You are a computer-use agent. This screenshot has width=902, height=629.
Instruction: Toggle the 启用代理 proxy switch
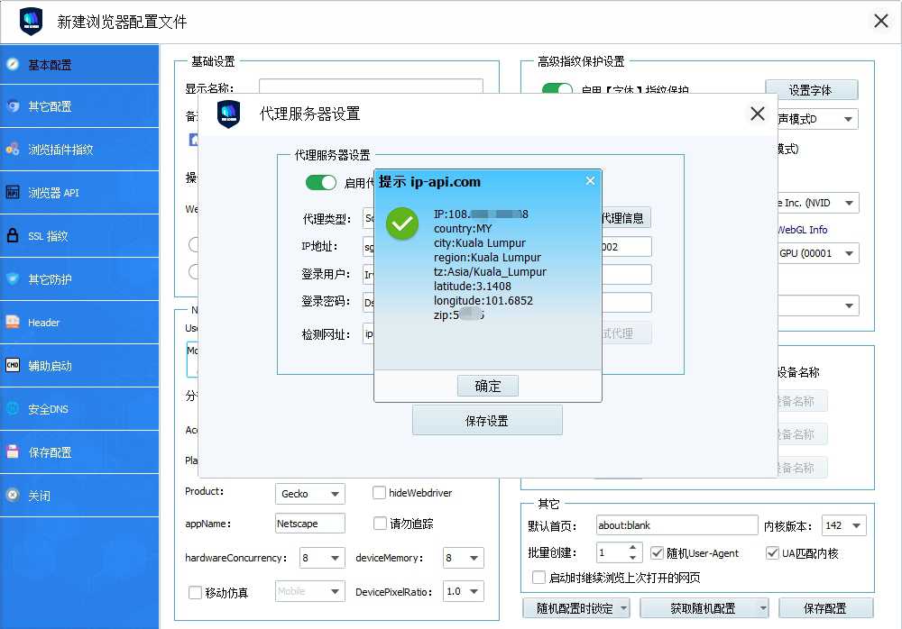[x=321, y=183]
